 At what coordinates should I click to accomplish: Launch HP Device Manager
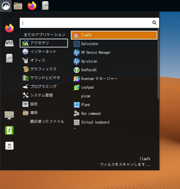tap(114, 53)
